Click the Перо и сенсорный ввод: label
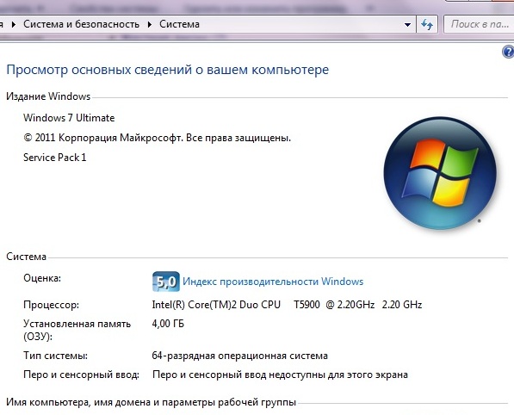The image size is (514, 415). pos(81,375)
